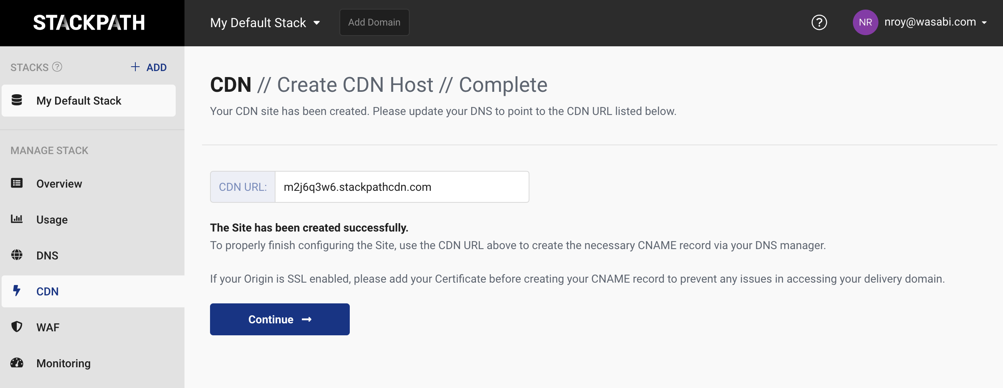Click the NR user avatar
This screenshot has height=388, width=1003.
pos(865,22)
